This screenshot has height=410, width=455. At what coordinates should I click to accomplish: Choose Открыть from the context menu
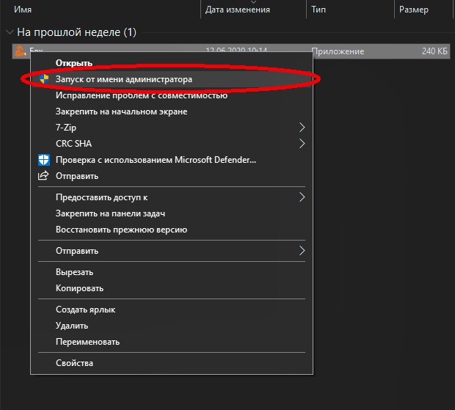[172, 63]
